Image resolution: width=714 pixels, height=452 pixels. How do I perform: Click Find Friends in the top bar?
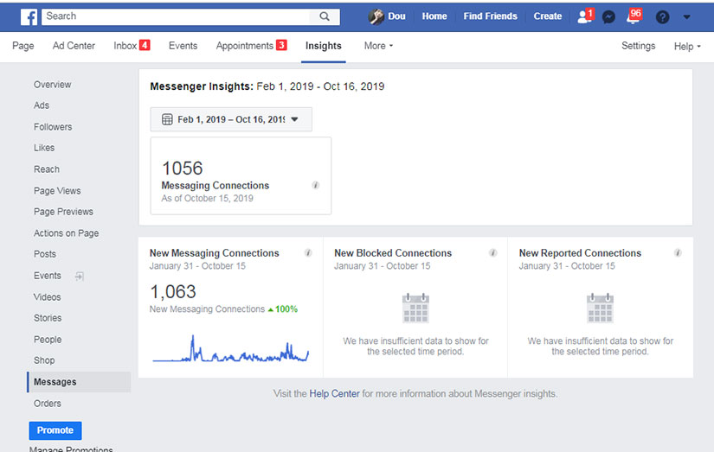coord(491,16)
